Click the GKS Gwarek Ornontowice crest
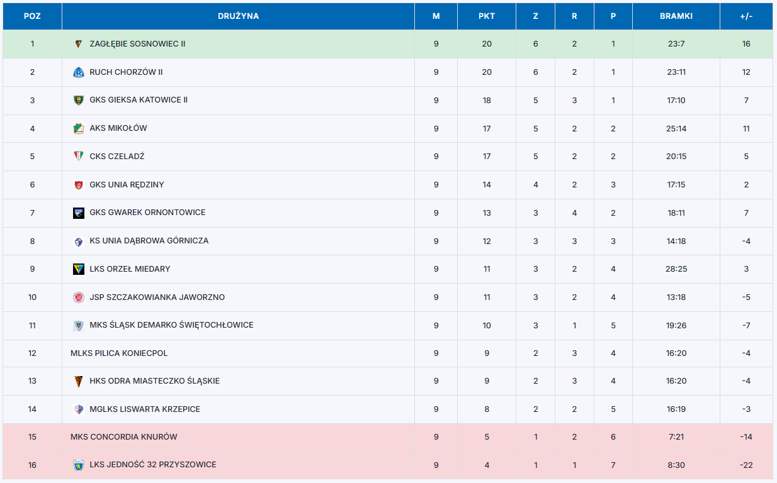This screenshot has width=777, height=483. point(78,213)
